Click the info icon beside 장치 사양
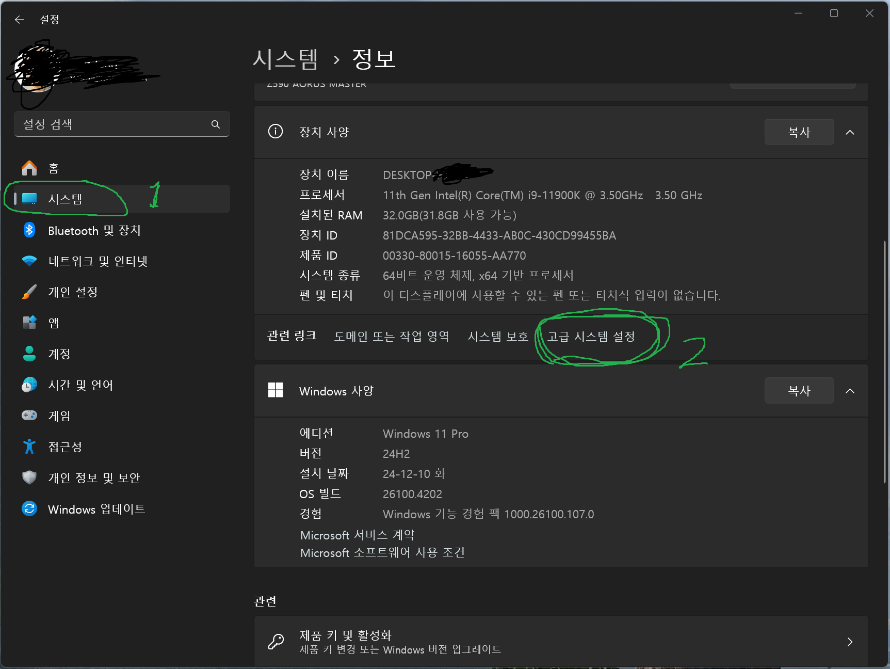Screen dimensions: 890x669 pyautogui.click(x=276, y=132)
